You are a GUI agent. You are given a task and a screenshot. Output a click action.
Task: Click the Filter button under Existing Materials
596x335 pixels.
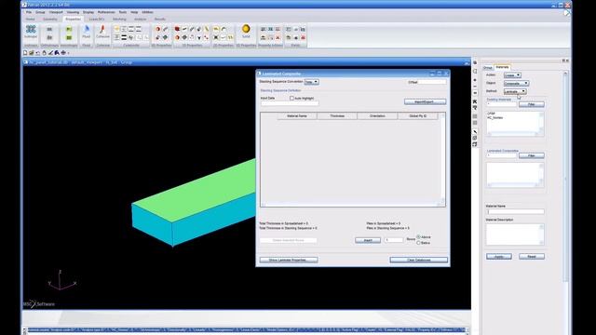point(532,104)
